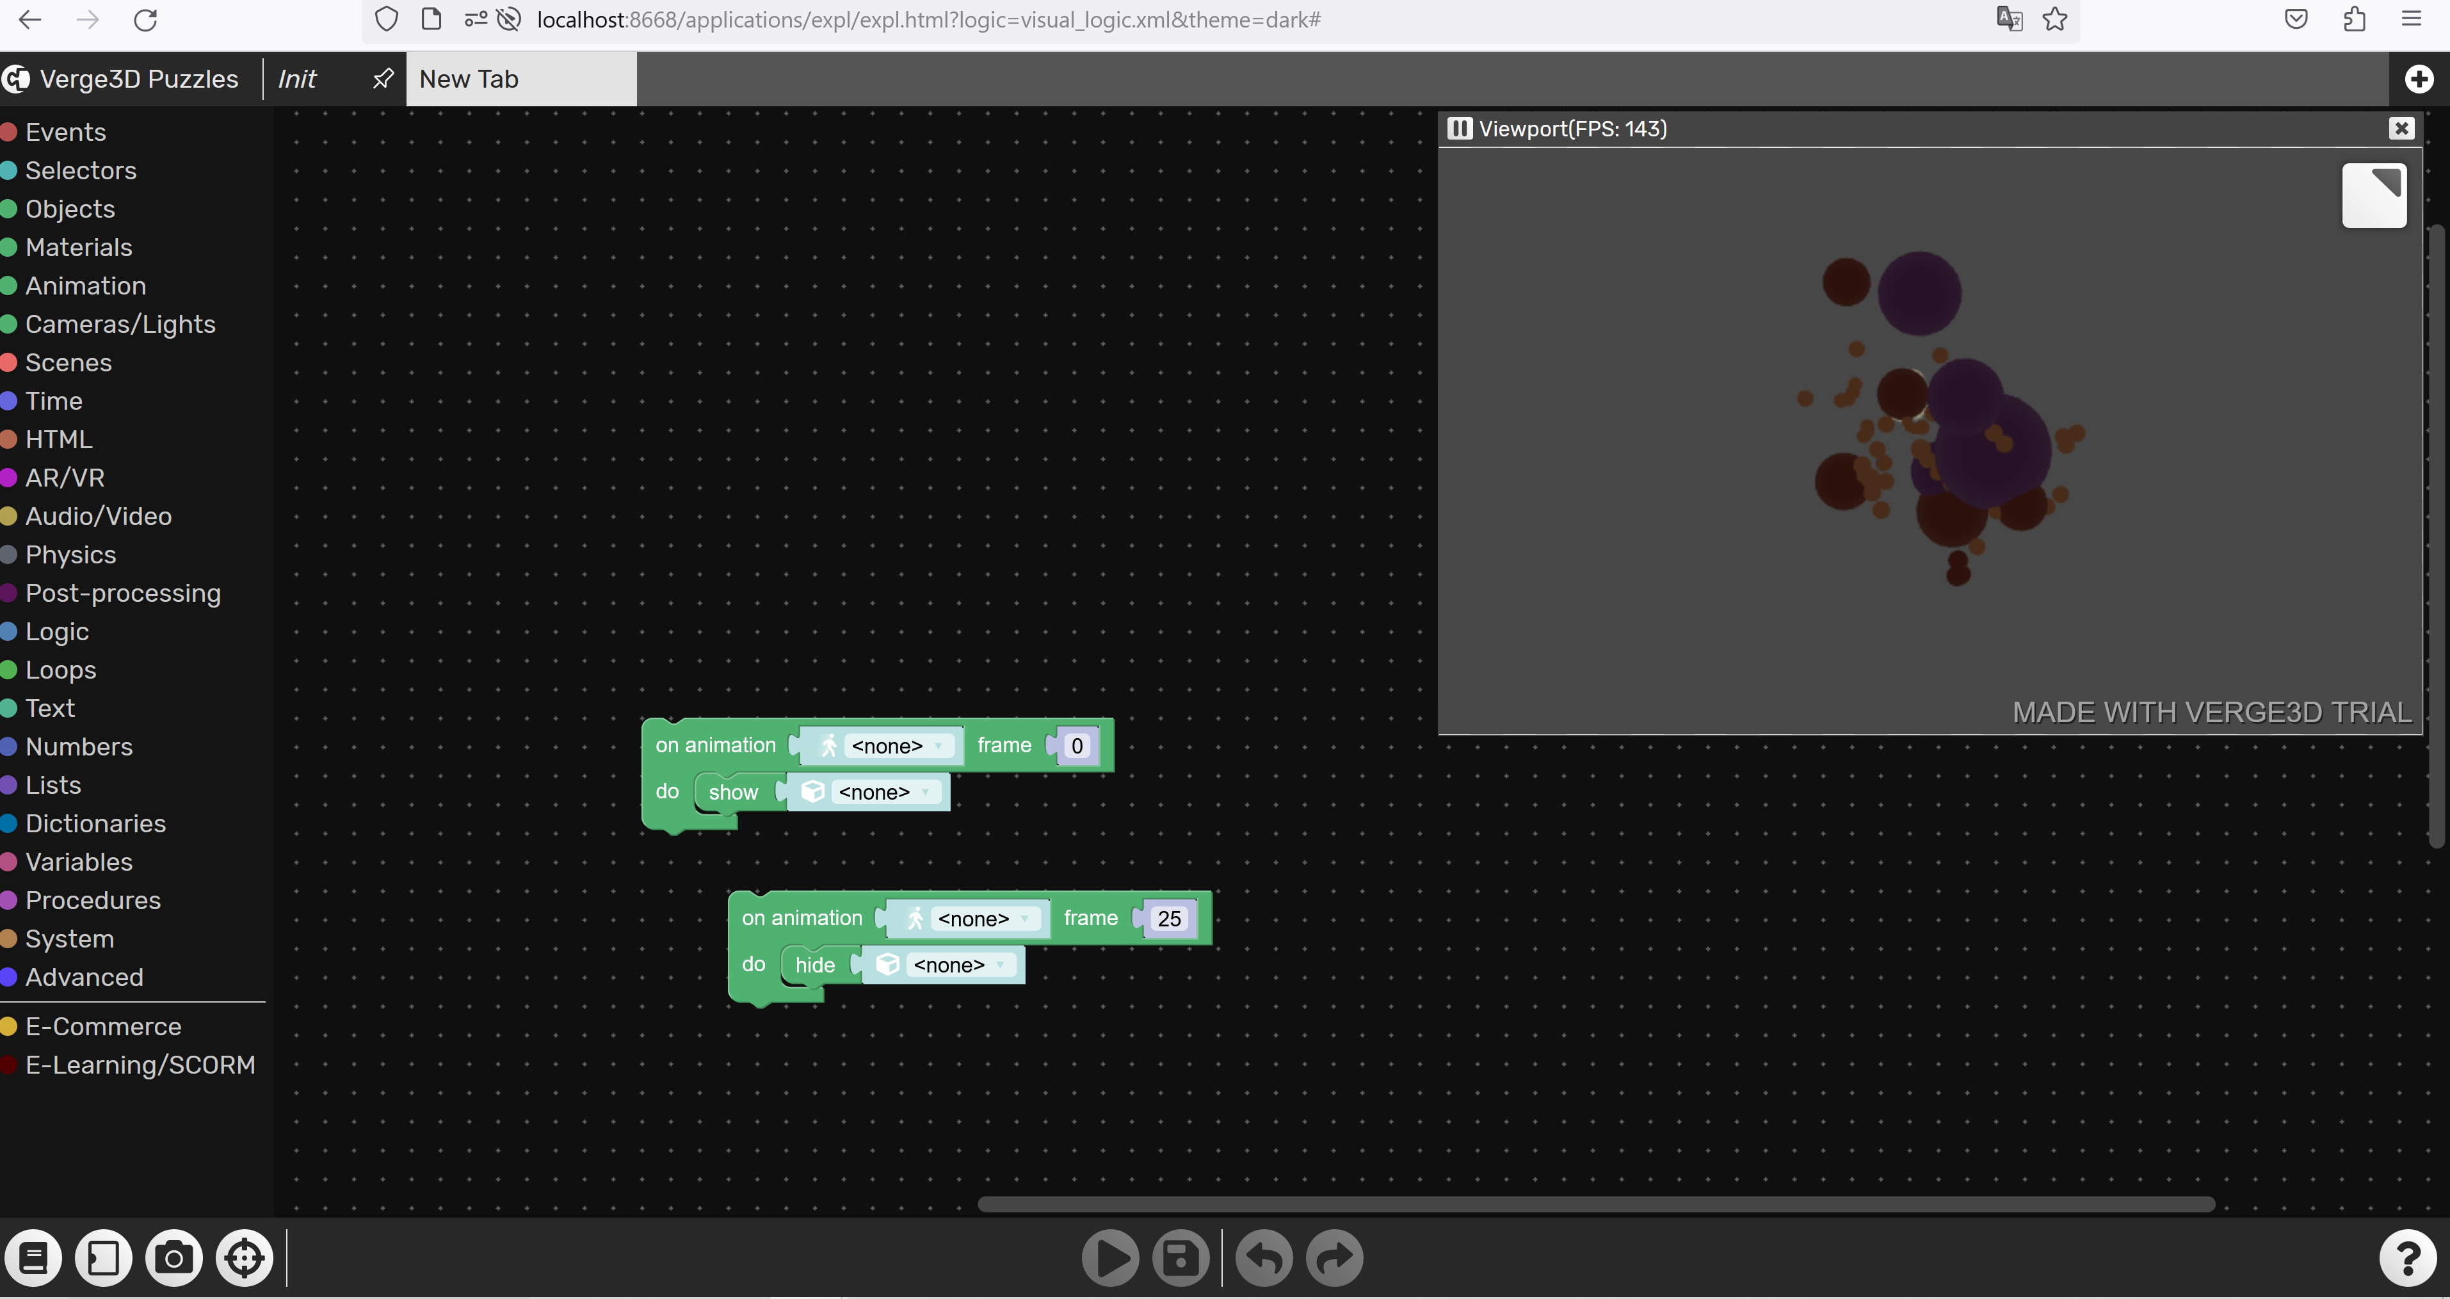Open the Audio/Video puzzle category
The image size is (2450, 1299).
[99, 517]
